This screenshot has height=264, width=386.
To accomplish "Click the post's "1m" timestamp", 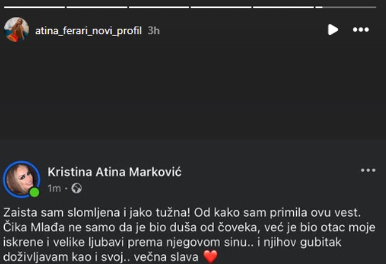I will pos(54,189).
